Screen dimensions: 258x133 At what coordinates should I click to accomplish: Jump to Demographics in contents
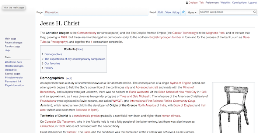point(53,54)
